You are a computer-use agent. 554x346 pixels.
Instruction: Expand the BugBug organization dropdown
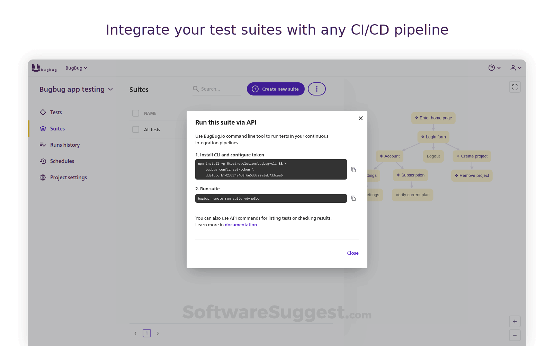[76, 68]
